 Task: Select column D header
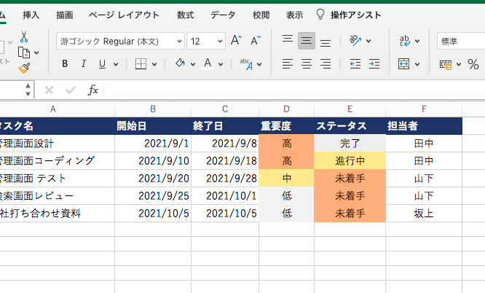click(286, 109)
